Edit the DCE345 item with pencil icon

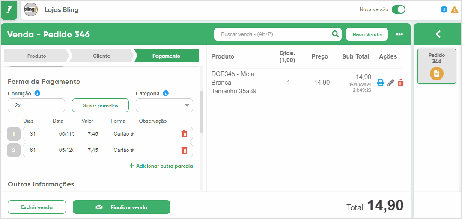tap(390, 83)
